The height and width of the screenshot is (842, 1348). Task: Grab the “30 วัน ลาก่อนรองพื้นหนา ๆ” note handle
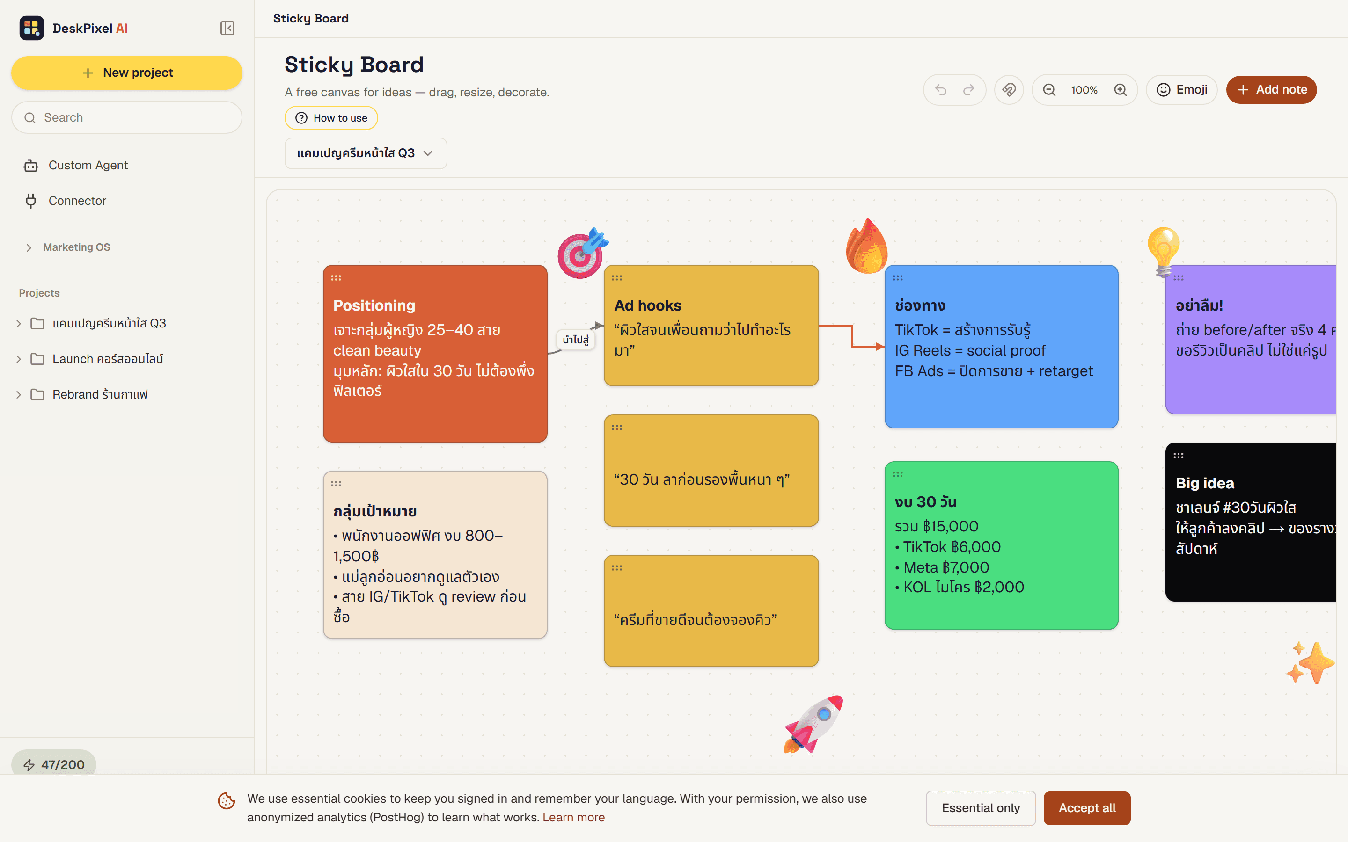[x=616, y=428]
